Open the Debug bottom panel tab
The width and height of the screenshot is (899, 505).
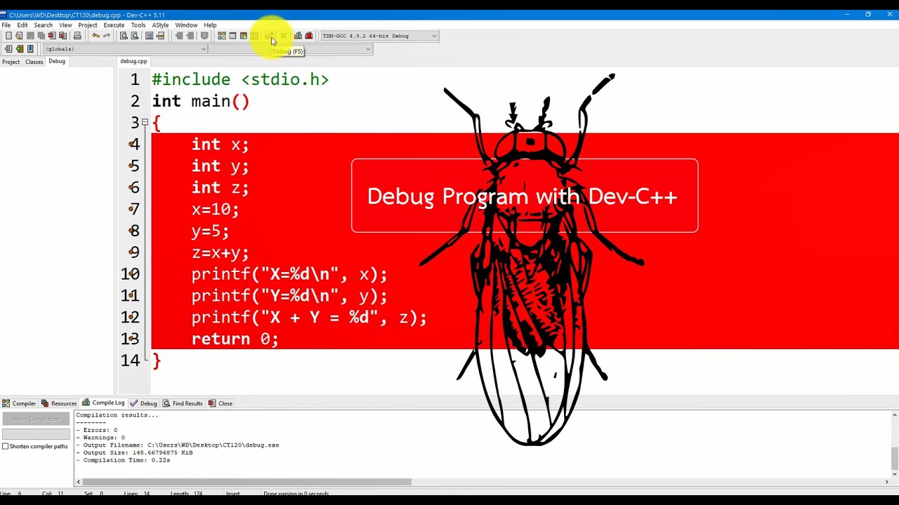click(144, 403)
